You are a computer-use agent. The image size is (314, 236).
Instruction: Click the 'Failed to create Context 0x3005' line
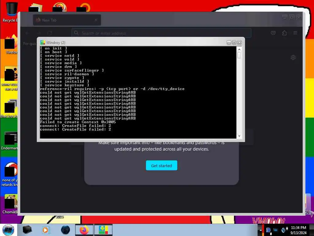(78, 122)
